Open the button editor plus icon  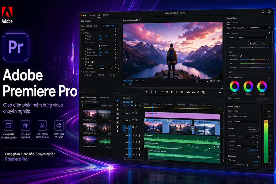click(220, 93)
